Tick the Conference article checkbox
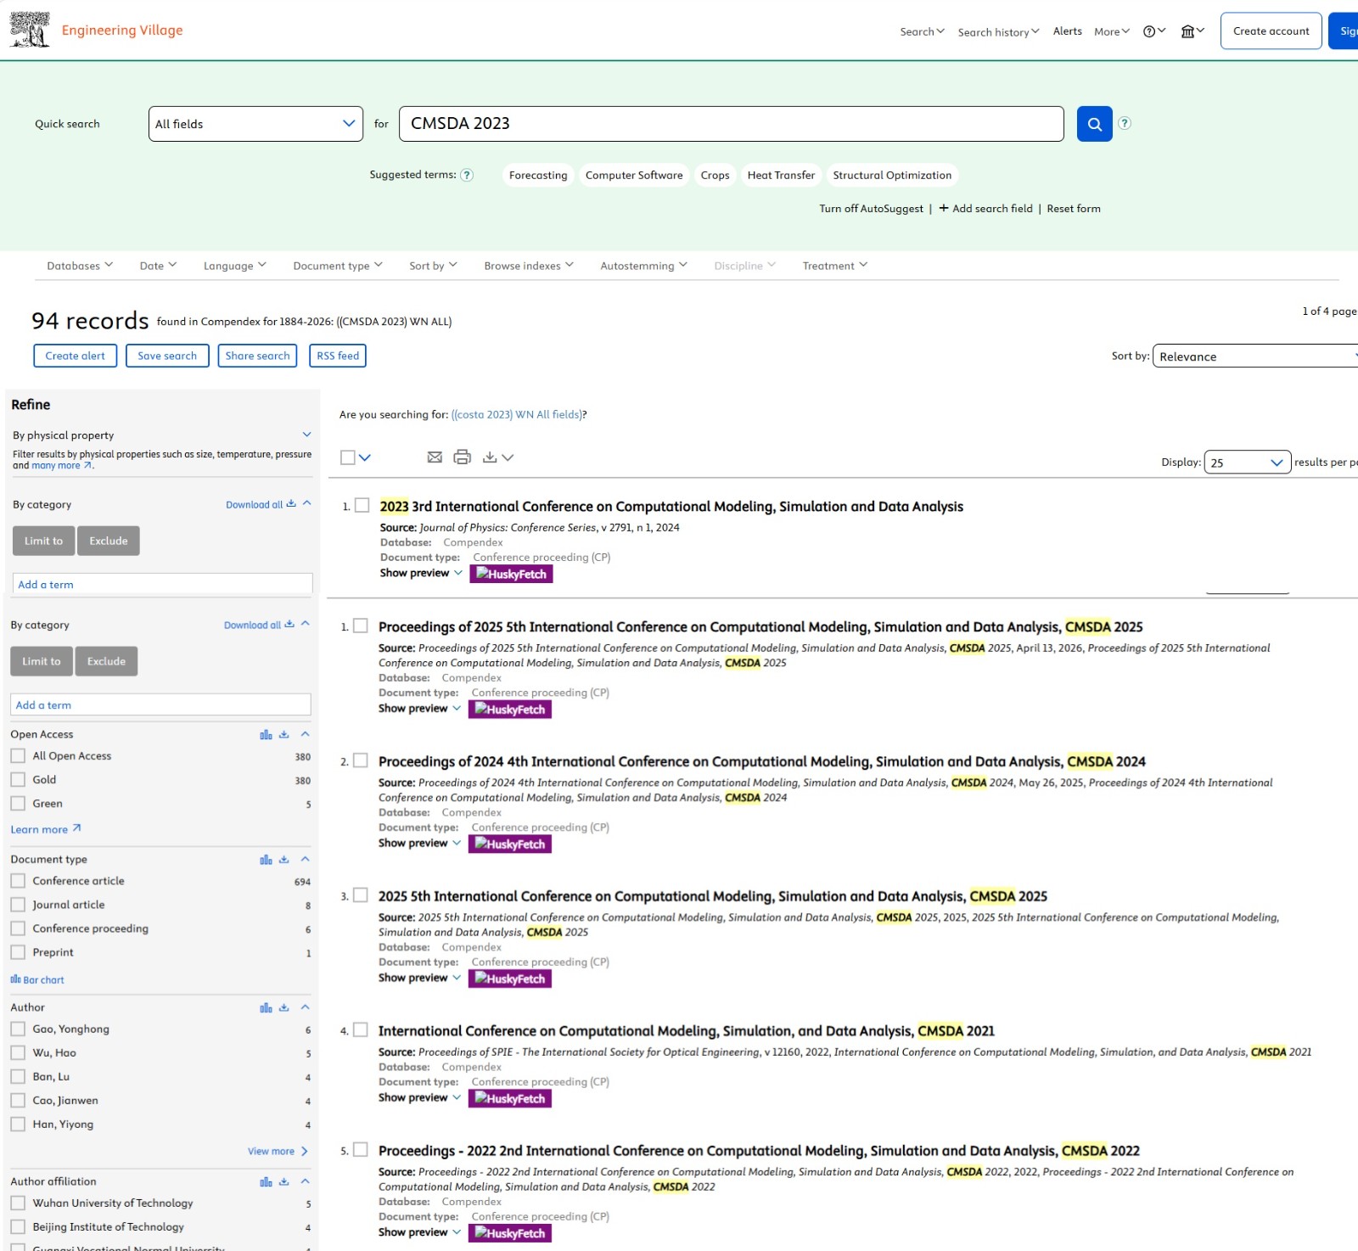This screenshot has width=1358, height=1251. pos(18,881)
